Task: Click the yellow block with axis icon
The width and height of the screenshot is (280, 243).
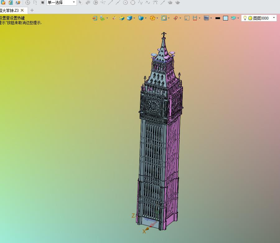Action: 122,18
